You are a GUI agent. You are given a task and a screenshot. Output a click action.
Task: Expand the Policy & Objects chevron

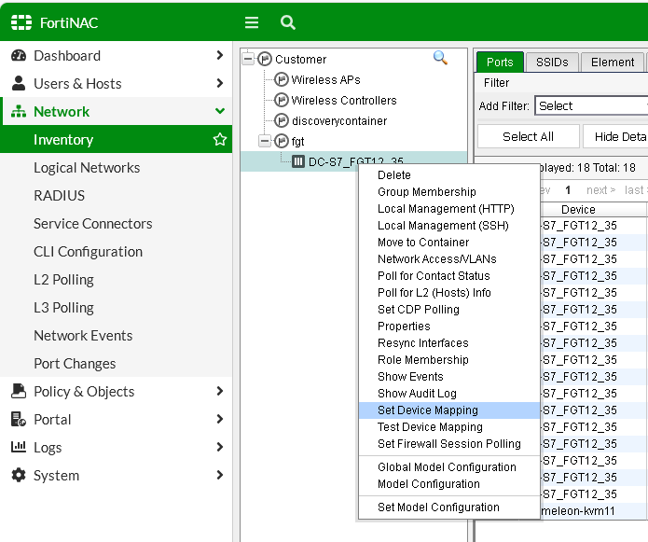[220, 391]
